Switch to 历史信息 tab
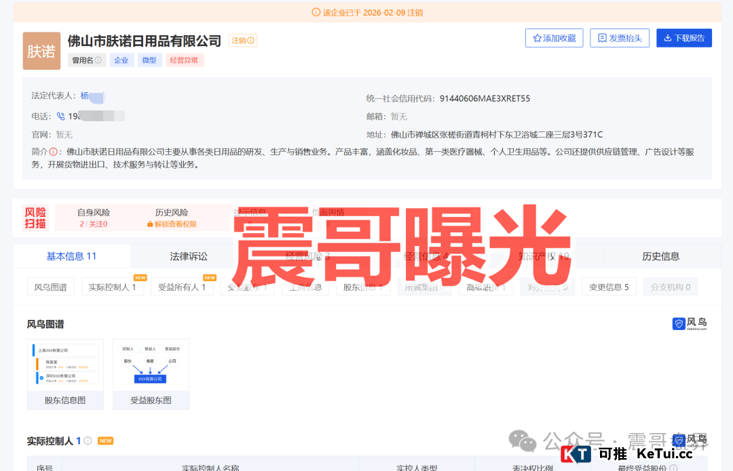 [x=660, y=256]
